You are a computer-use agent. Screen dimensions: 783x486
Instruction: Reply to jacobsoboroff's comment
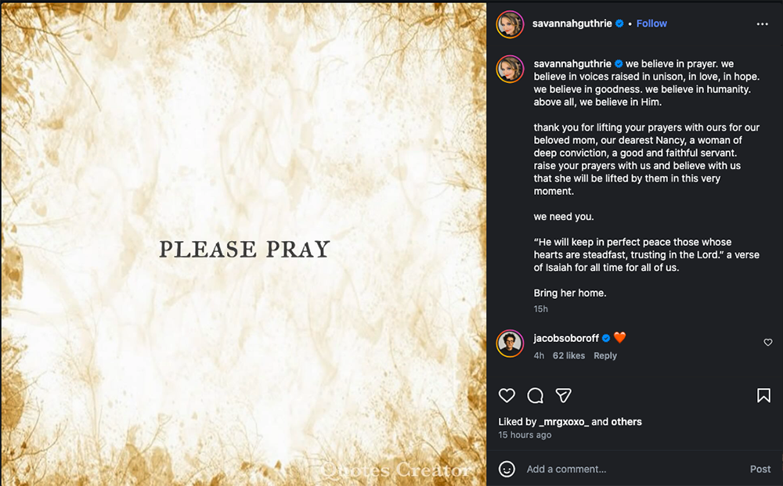pyautogui.click(x=605, y=355)
